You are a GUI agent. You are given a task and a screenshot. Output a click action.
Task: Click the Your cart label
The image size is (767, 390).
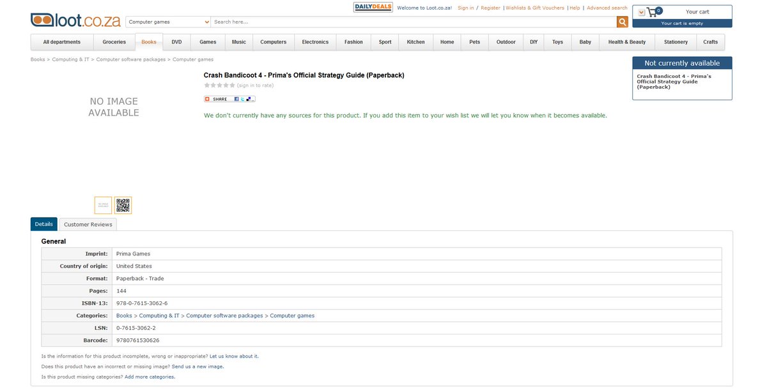[697, 11]
